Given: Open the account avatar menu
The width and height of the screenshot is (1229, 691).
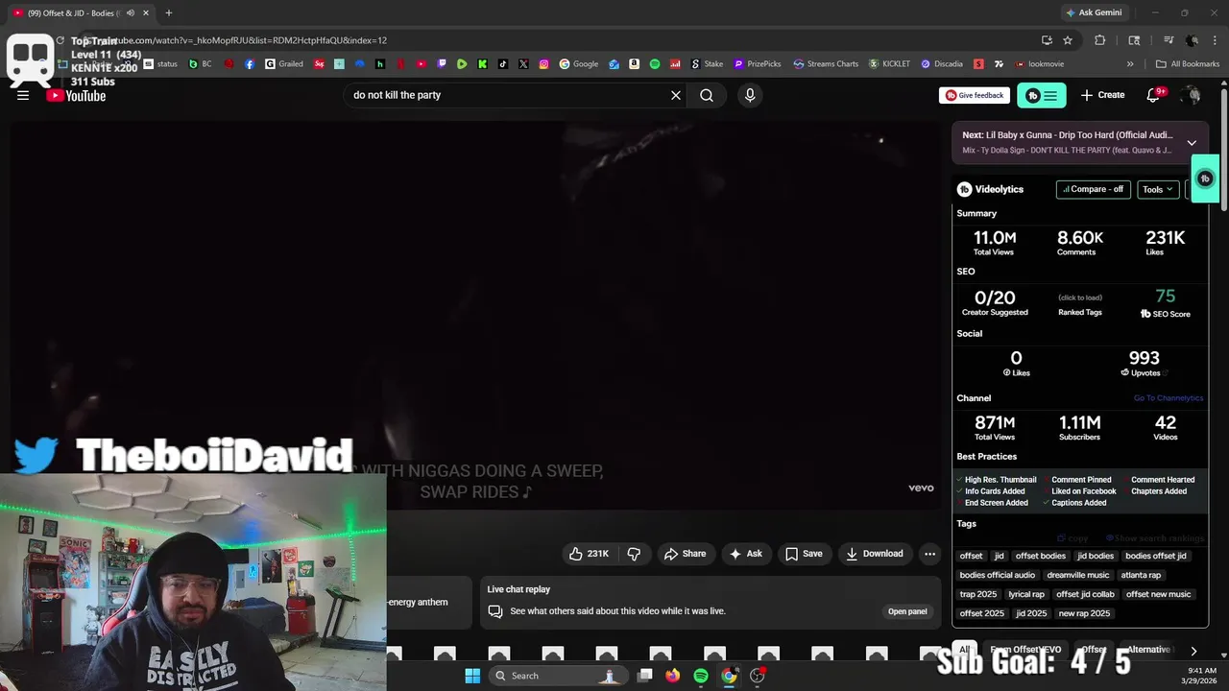Looking at the screenshot, I should [x=1191, y=95].
